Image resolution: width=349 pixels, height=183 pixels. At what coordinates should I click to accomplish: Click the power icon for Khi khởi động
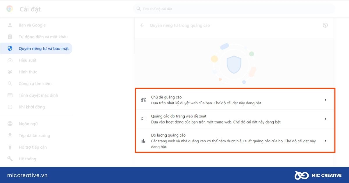click(10, 107)
